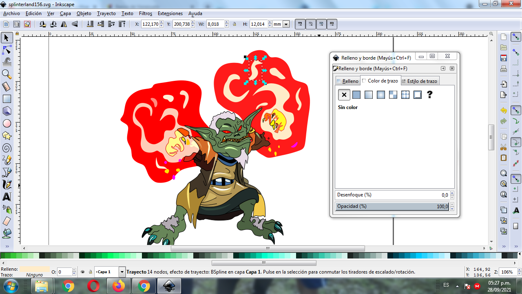Select the Eraser tool

[x=7, y=221]
